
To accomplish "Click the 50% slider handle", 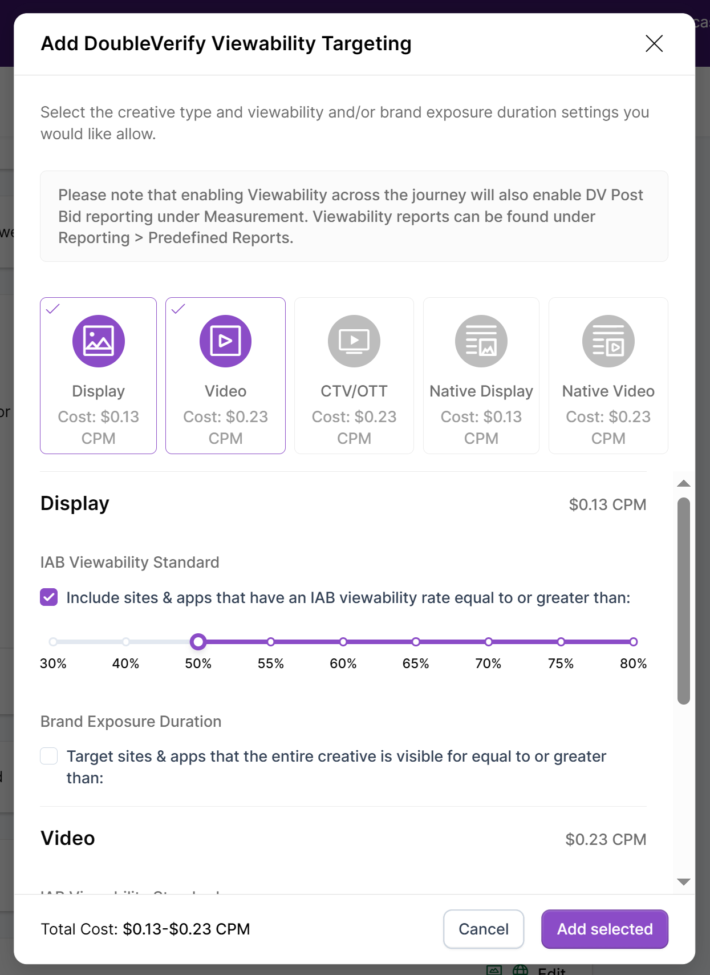I will pyautogui.click(x=198, y=642).
